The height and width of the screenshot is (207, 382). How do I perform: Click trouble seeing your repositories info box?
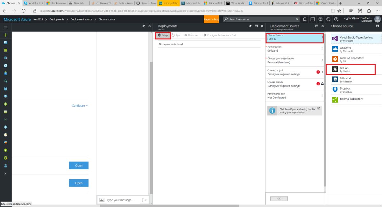294,110
